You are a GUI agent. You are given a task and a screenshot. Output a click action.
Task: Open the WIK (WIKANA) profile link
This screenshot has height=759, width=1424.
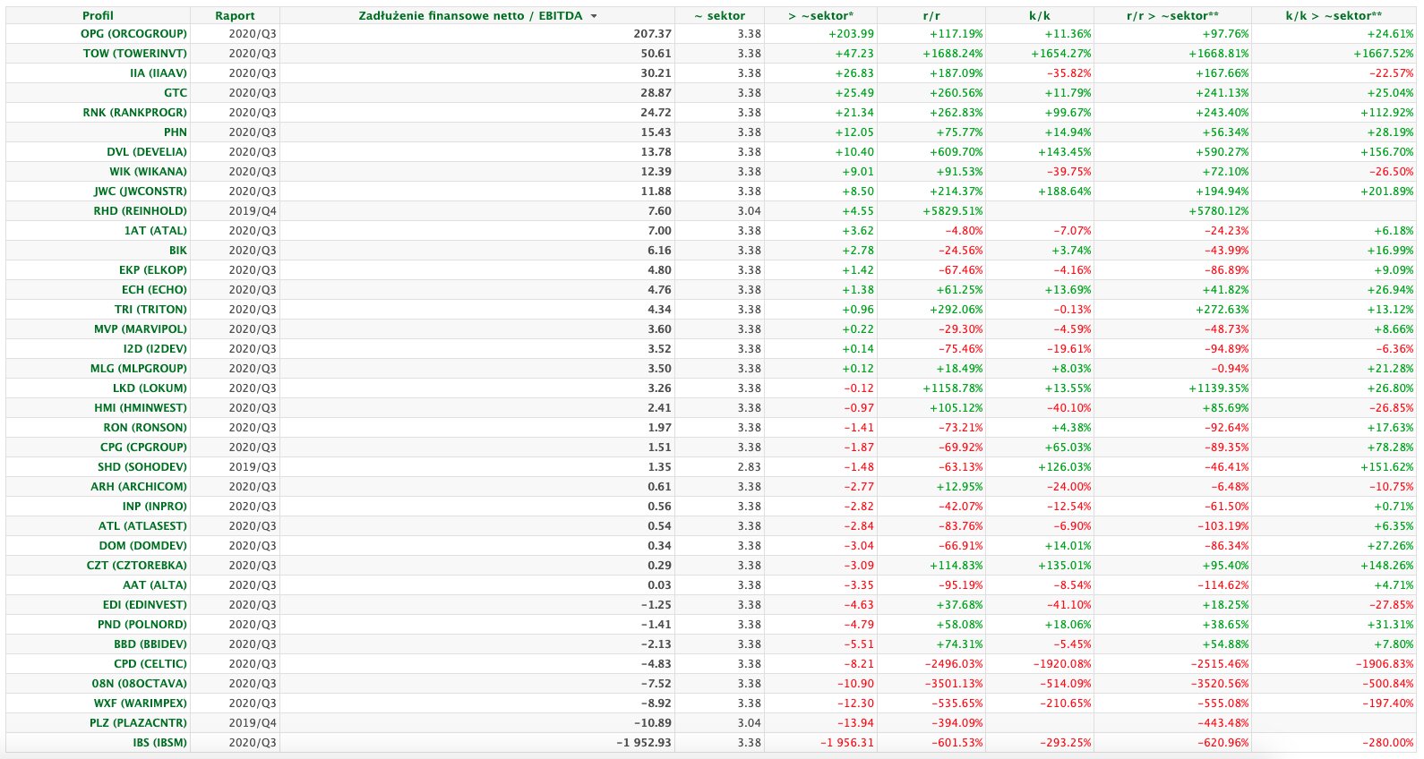coord(149,171)
